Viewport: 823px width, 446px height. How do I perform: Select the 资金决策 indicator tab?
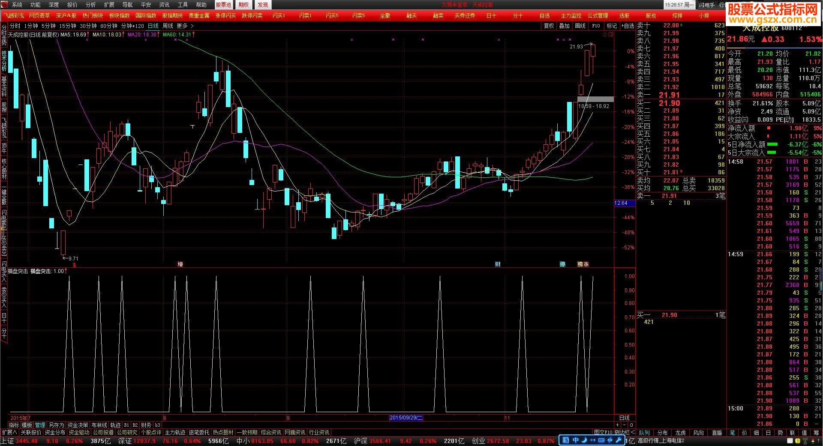pyautogui.click(x=78, y=425)
